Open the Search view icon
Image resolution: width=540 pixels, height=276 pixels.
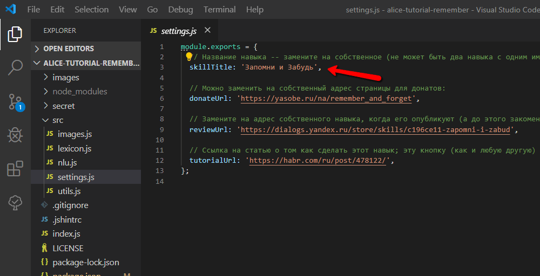tap(15, 68)
